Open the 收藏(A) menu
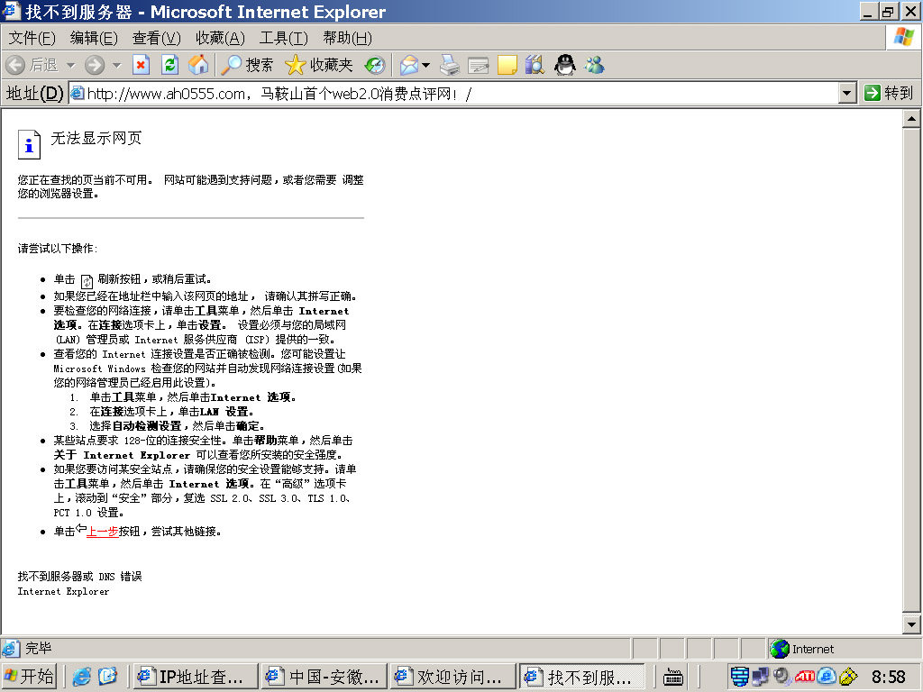Screen dimensions: 923x692 tap(220, 38)
